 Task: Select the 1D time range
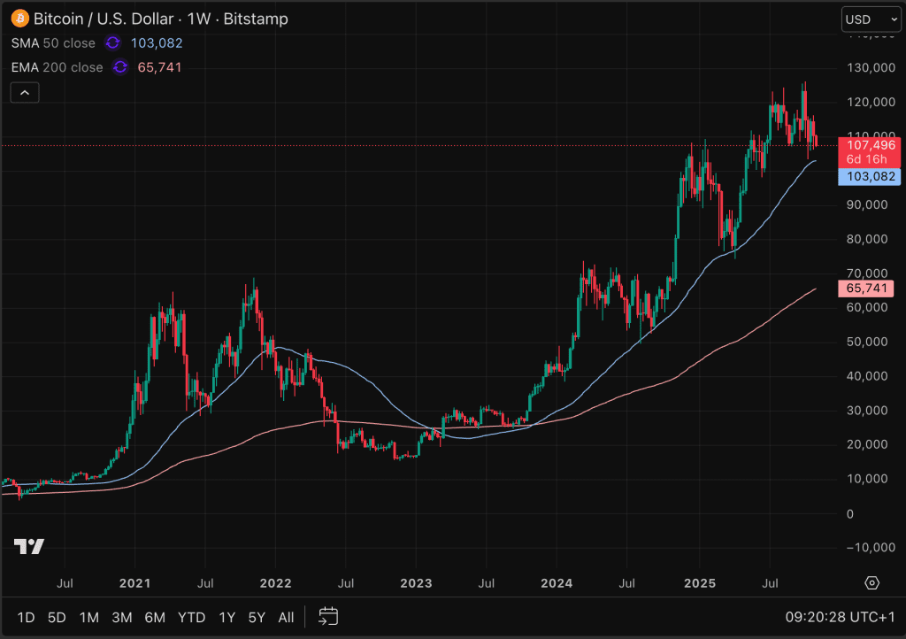click(27, 617)
